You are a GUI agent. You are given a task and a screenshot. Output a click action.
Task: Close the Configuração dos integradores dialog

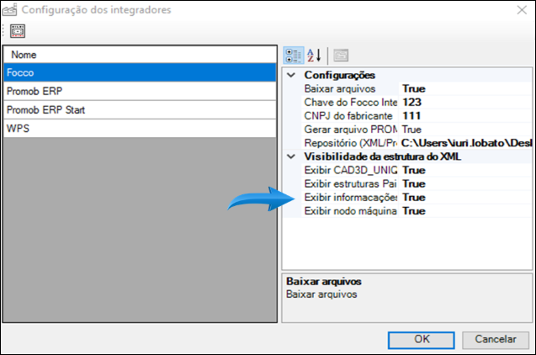(522, 10)
